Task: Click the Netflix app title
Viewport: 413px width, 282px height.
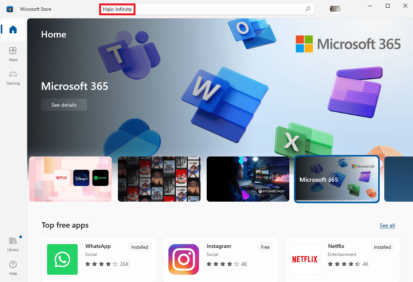Action: tap(336, 246)
